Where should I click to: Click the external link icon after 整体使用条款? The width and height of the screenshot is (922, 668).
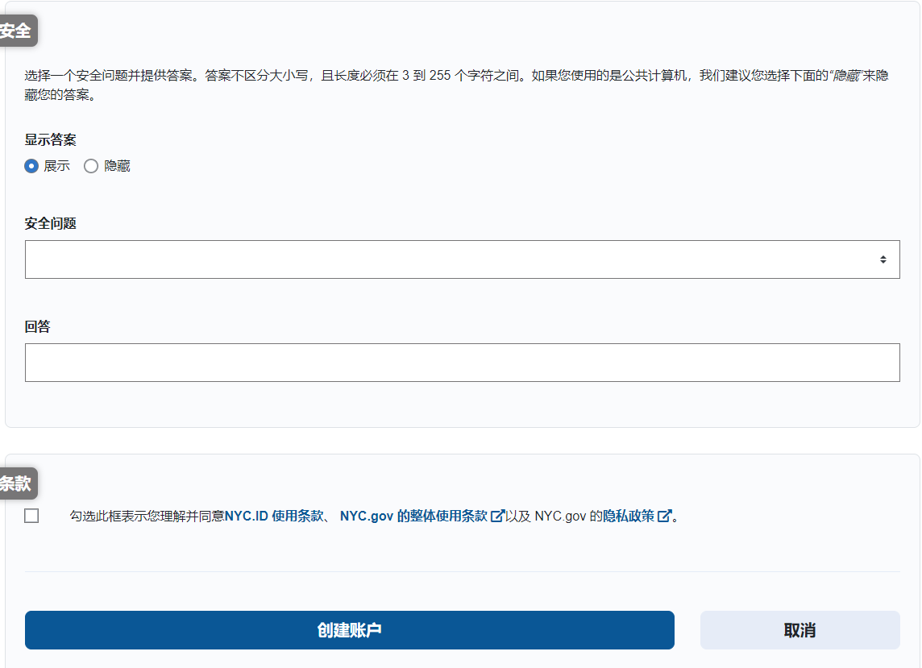coord(497,516)
